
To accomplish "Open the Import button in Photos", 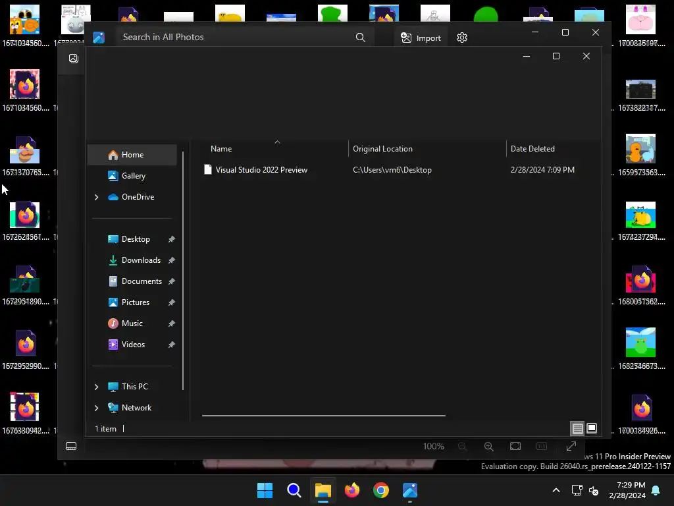I will 421,38.
